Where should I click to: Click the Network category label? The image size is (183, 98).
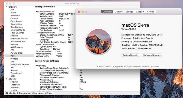pyautogui.click(x=11, y=79)
